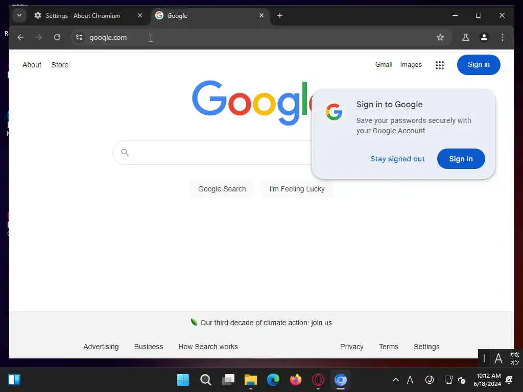
Task: Open the About link
Action: (x=32, y=65)
